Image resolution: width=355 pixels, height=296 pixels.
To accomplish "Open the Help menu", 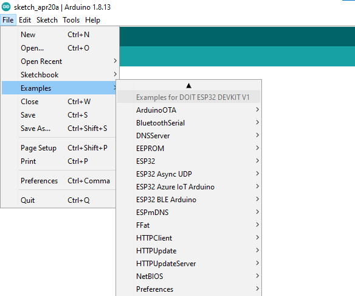I will (92, 20).
